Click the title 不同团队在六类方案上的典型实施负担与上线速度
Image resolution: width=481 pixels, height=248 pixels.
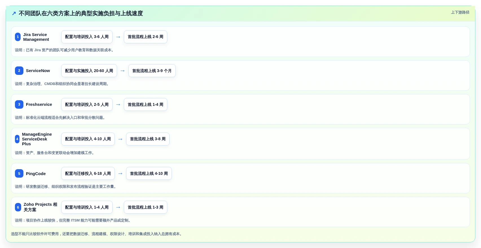(x=81, y=14)
